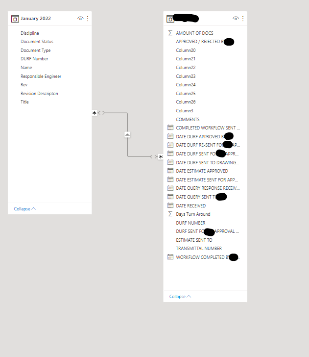Click calendar icon of WORKFLOW COMPLETED BY

tap(170, 257)
